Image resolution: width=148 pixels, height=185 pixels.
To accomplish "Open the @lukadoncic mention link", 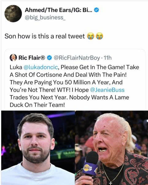I will click(41, 67).
